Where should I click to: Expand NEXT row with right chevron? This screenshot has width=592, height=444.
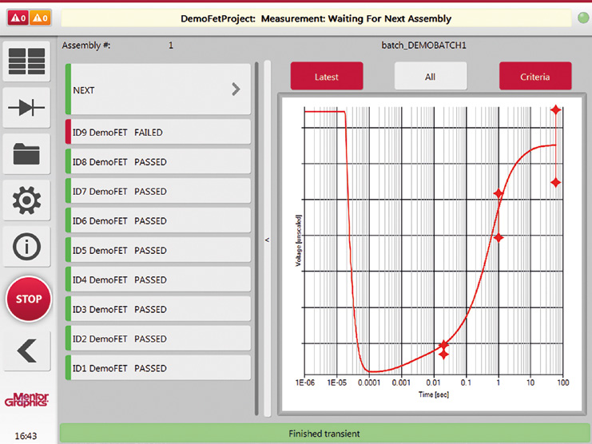[x=236, y=89]
